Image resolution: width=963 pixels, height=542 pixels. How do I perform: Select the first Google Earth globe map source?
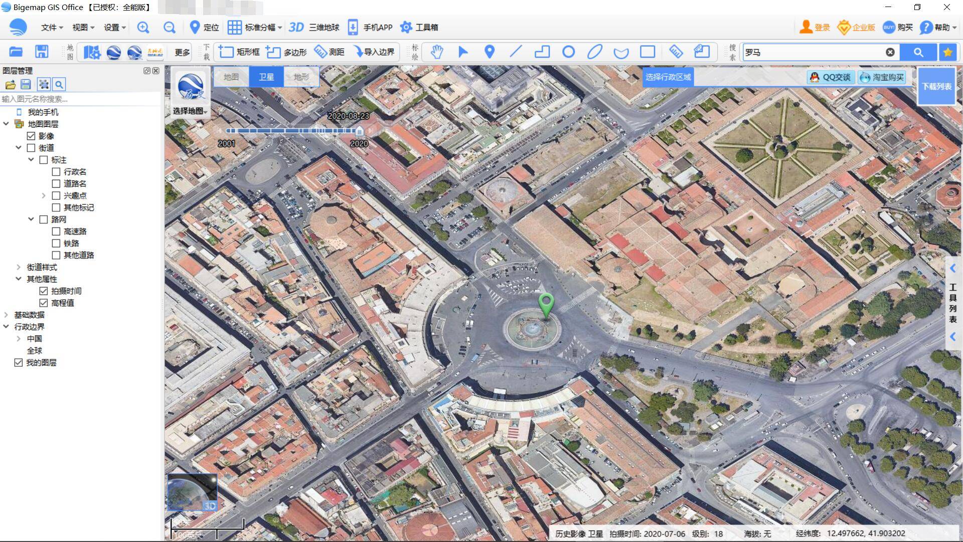(114, 52)
